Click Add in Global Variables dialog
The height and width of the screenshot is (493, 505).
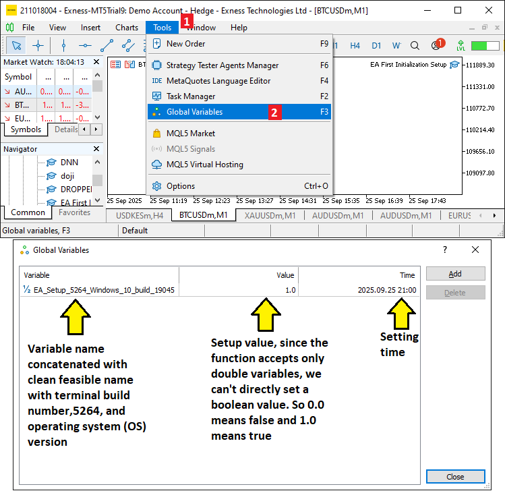[x=455, y=274]
